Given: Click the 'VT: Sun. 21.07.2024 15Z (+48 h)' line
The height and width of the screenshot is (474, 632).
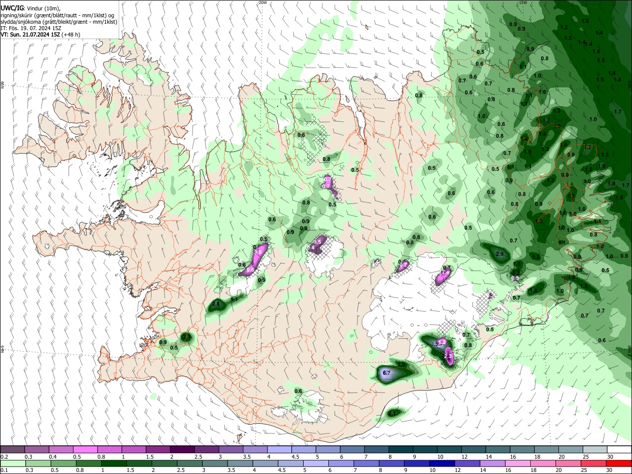Looking at the screenshot, I should click(40, 35).
